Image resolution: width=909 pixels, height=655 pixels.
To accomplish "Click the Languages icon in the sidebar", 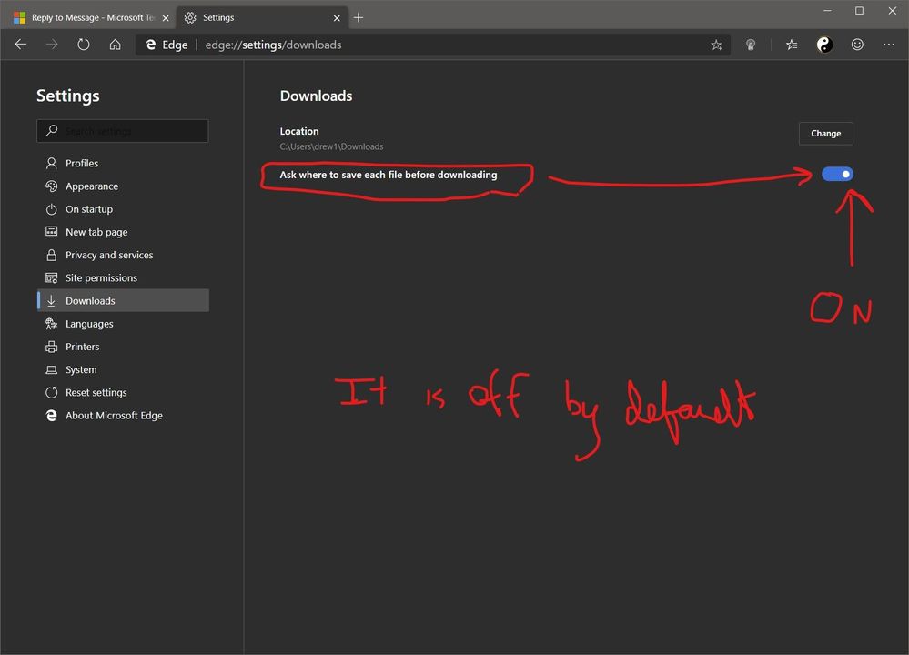I will [x=52, y=324].
